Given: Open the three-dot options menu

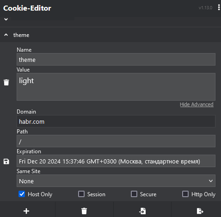Looking at the screenshot, I should click(219, 7).
